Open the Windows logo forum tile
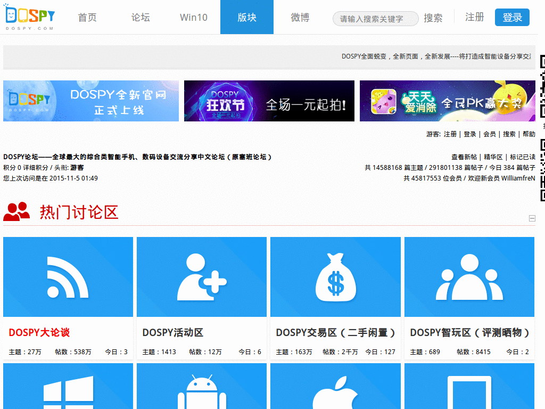The image size is (545, 409). pyautogui.click(x=68, y=386)
